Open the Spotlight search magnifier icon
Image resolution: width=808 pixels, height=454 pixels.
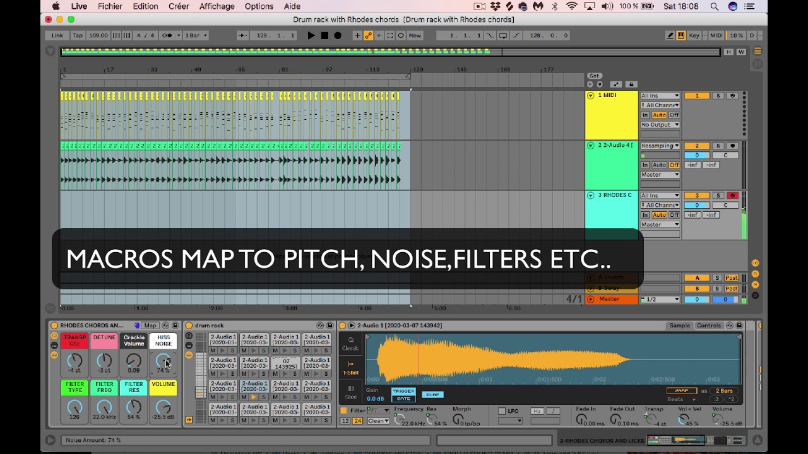click(714, 6)
